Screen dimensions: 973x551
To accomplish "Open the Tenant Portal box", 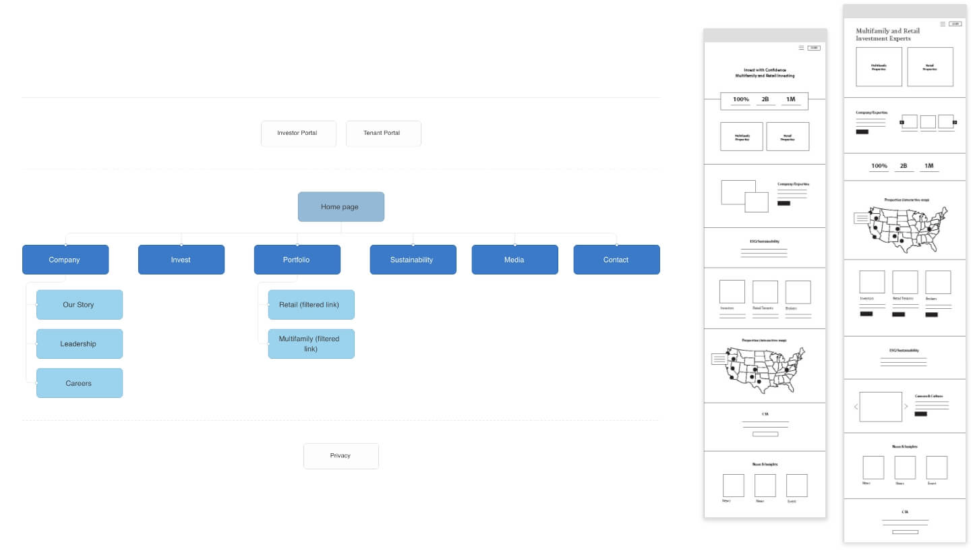I will (x=383, y=134).
